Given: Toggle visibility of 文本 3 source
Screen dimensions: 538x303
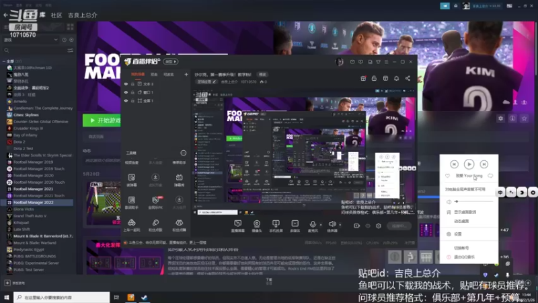Looking at the screenshot, I should click(126, 83).
